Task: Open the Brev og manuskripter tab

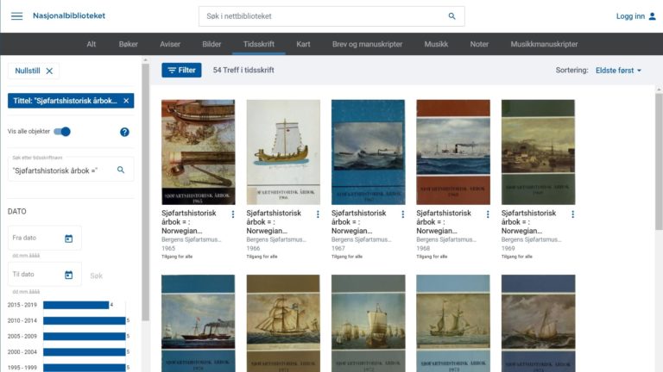Action: [x=367, y=44]
